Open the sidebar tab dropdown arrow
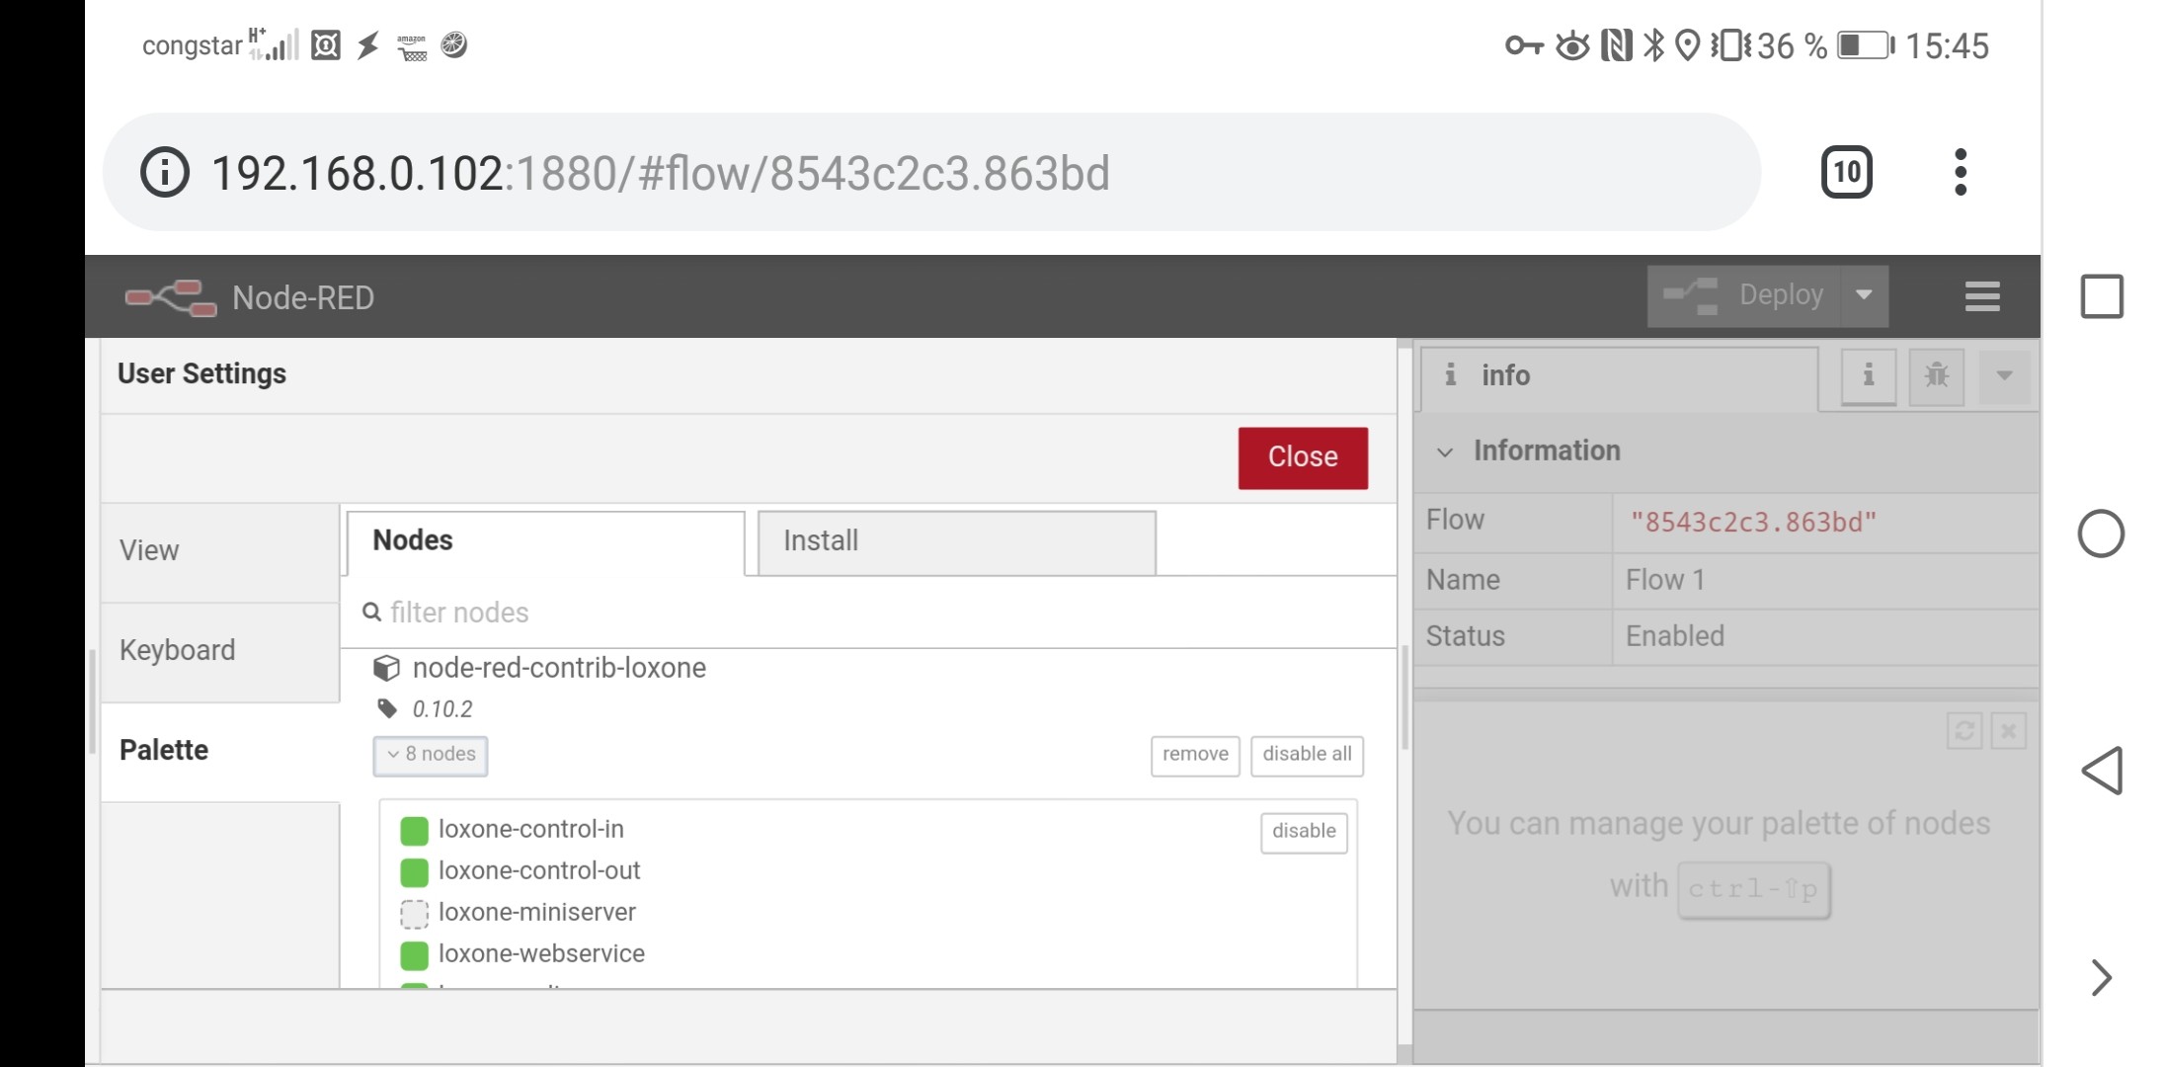The width and height of the screenshot is (2163, 1067). click(x=2004, y=375)
